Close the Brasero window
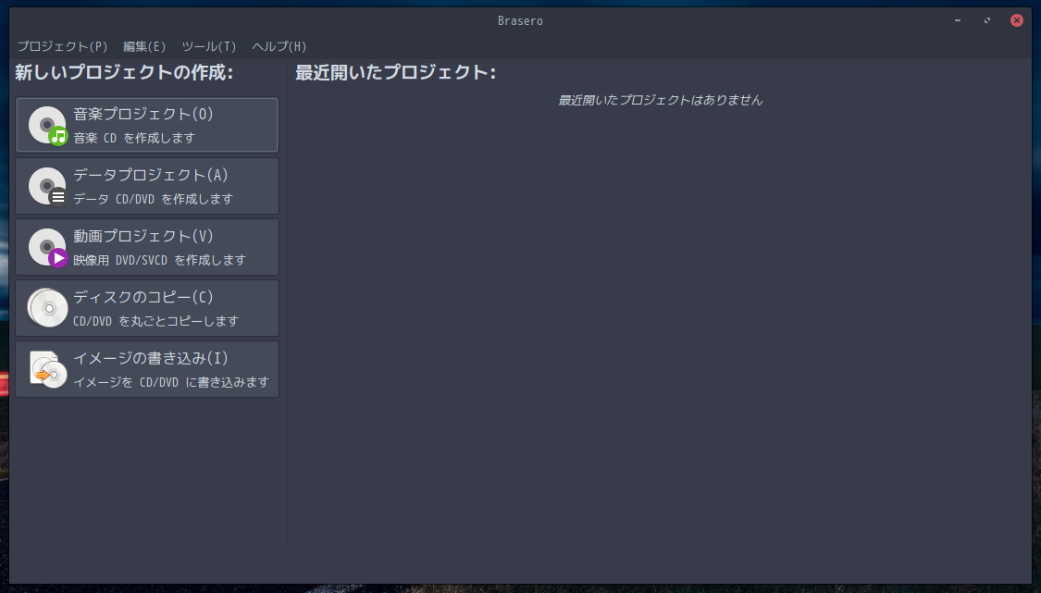The width and height of the screenshot is (1041, 593). pyautogui.click(x=1016, y=20)
